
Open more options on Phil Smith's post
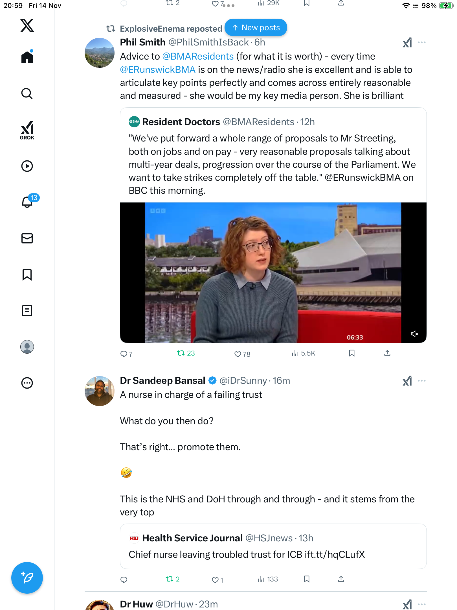tap(422, 43)
